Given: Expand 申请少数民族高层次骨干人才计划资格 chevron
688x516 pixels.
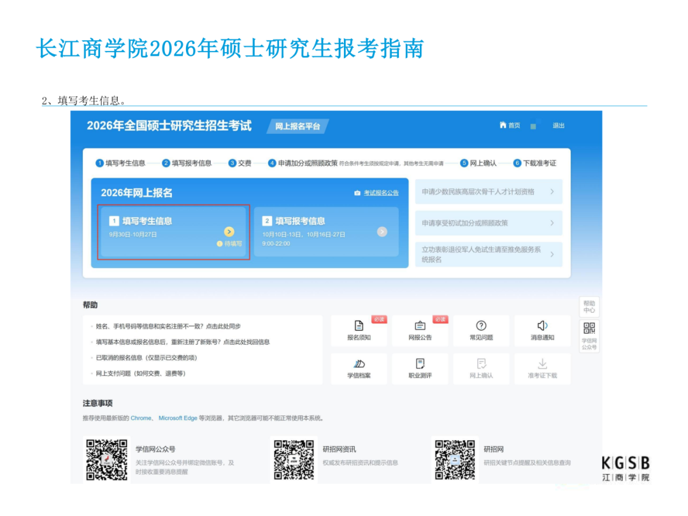Looking at the screenshot, I should 552,192.
